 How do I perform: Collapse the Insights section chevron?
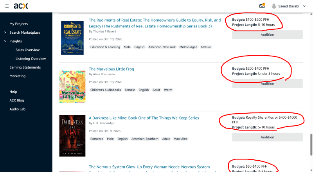coord(5,41)
